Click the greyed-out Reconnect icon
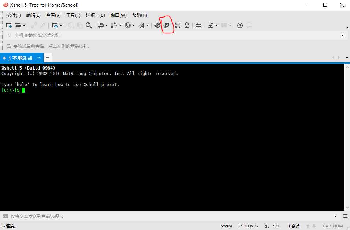This screenshot has width=350, height=230. tap(42, 25)
